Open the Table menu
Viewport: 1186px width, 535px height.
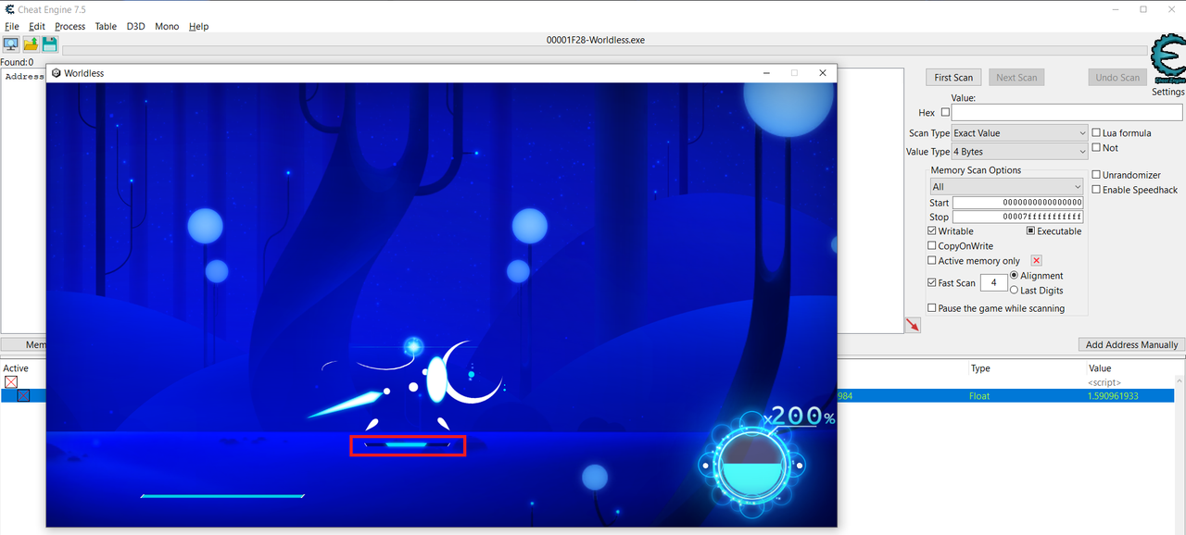(x=106, y=27)
